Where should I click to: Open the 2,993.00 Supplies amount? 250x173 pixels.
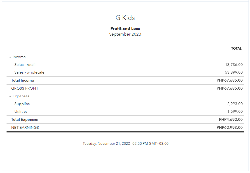[x=235, y=104]
